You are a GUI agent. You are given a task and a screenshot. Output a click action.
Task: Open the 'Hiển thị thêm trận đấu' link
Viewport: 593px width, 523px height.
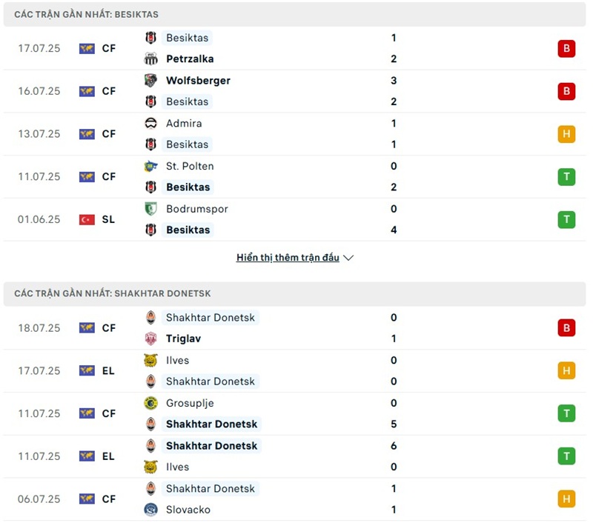tap(288, 258)
